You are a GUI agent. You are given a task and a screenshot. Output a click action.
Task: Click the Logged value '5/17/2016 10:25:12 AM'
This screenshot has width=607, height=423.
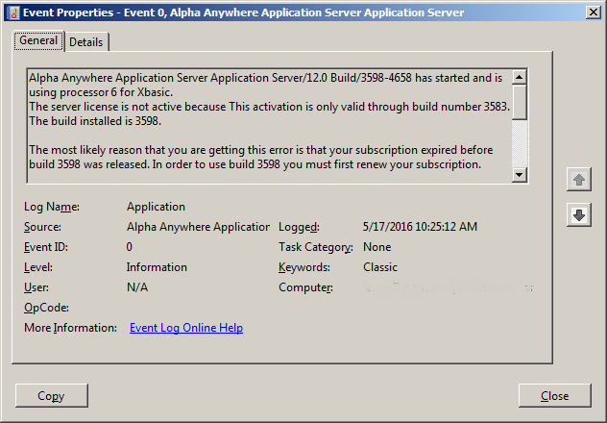(x=420, y=227)
